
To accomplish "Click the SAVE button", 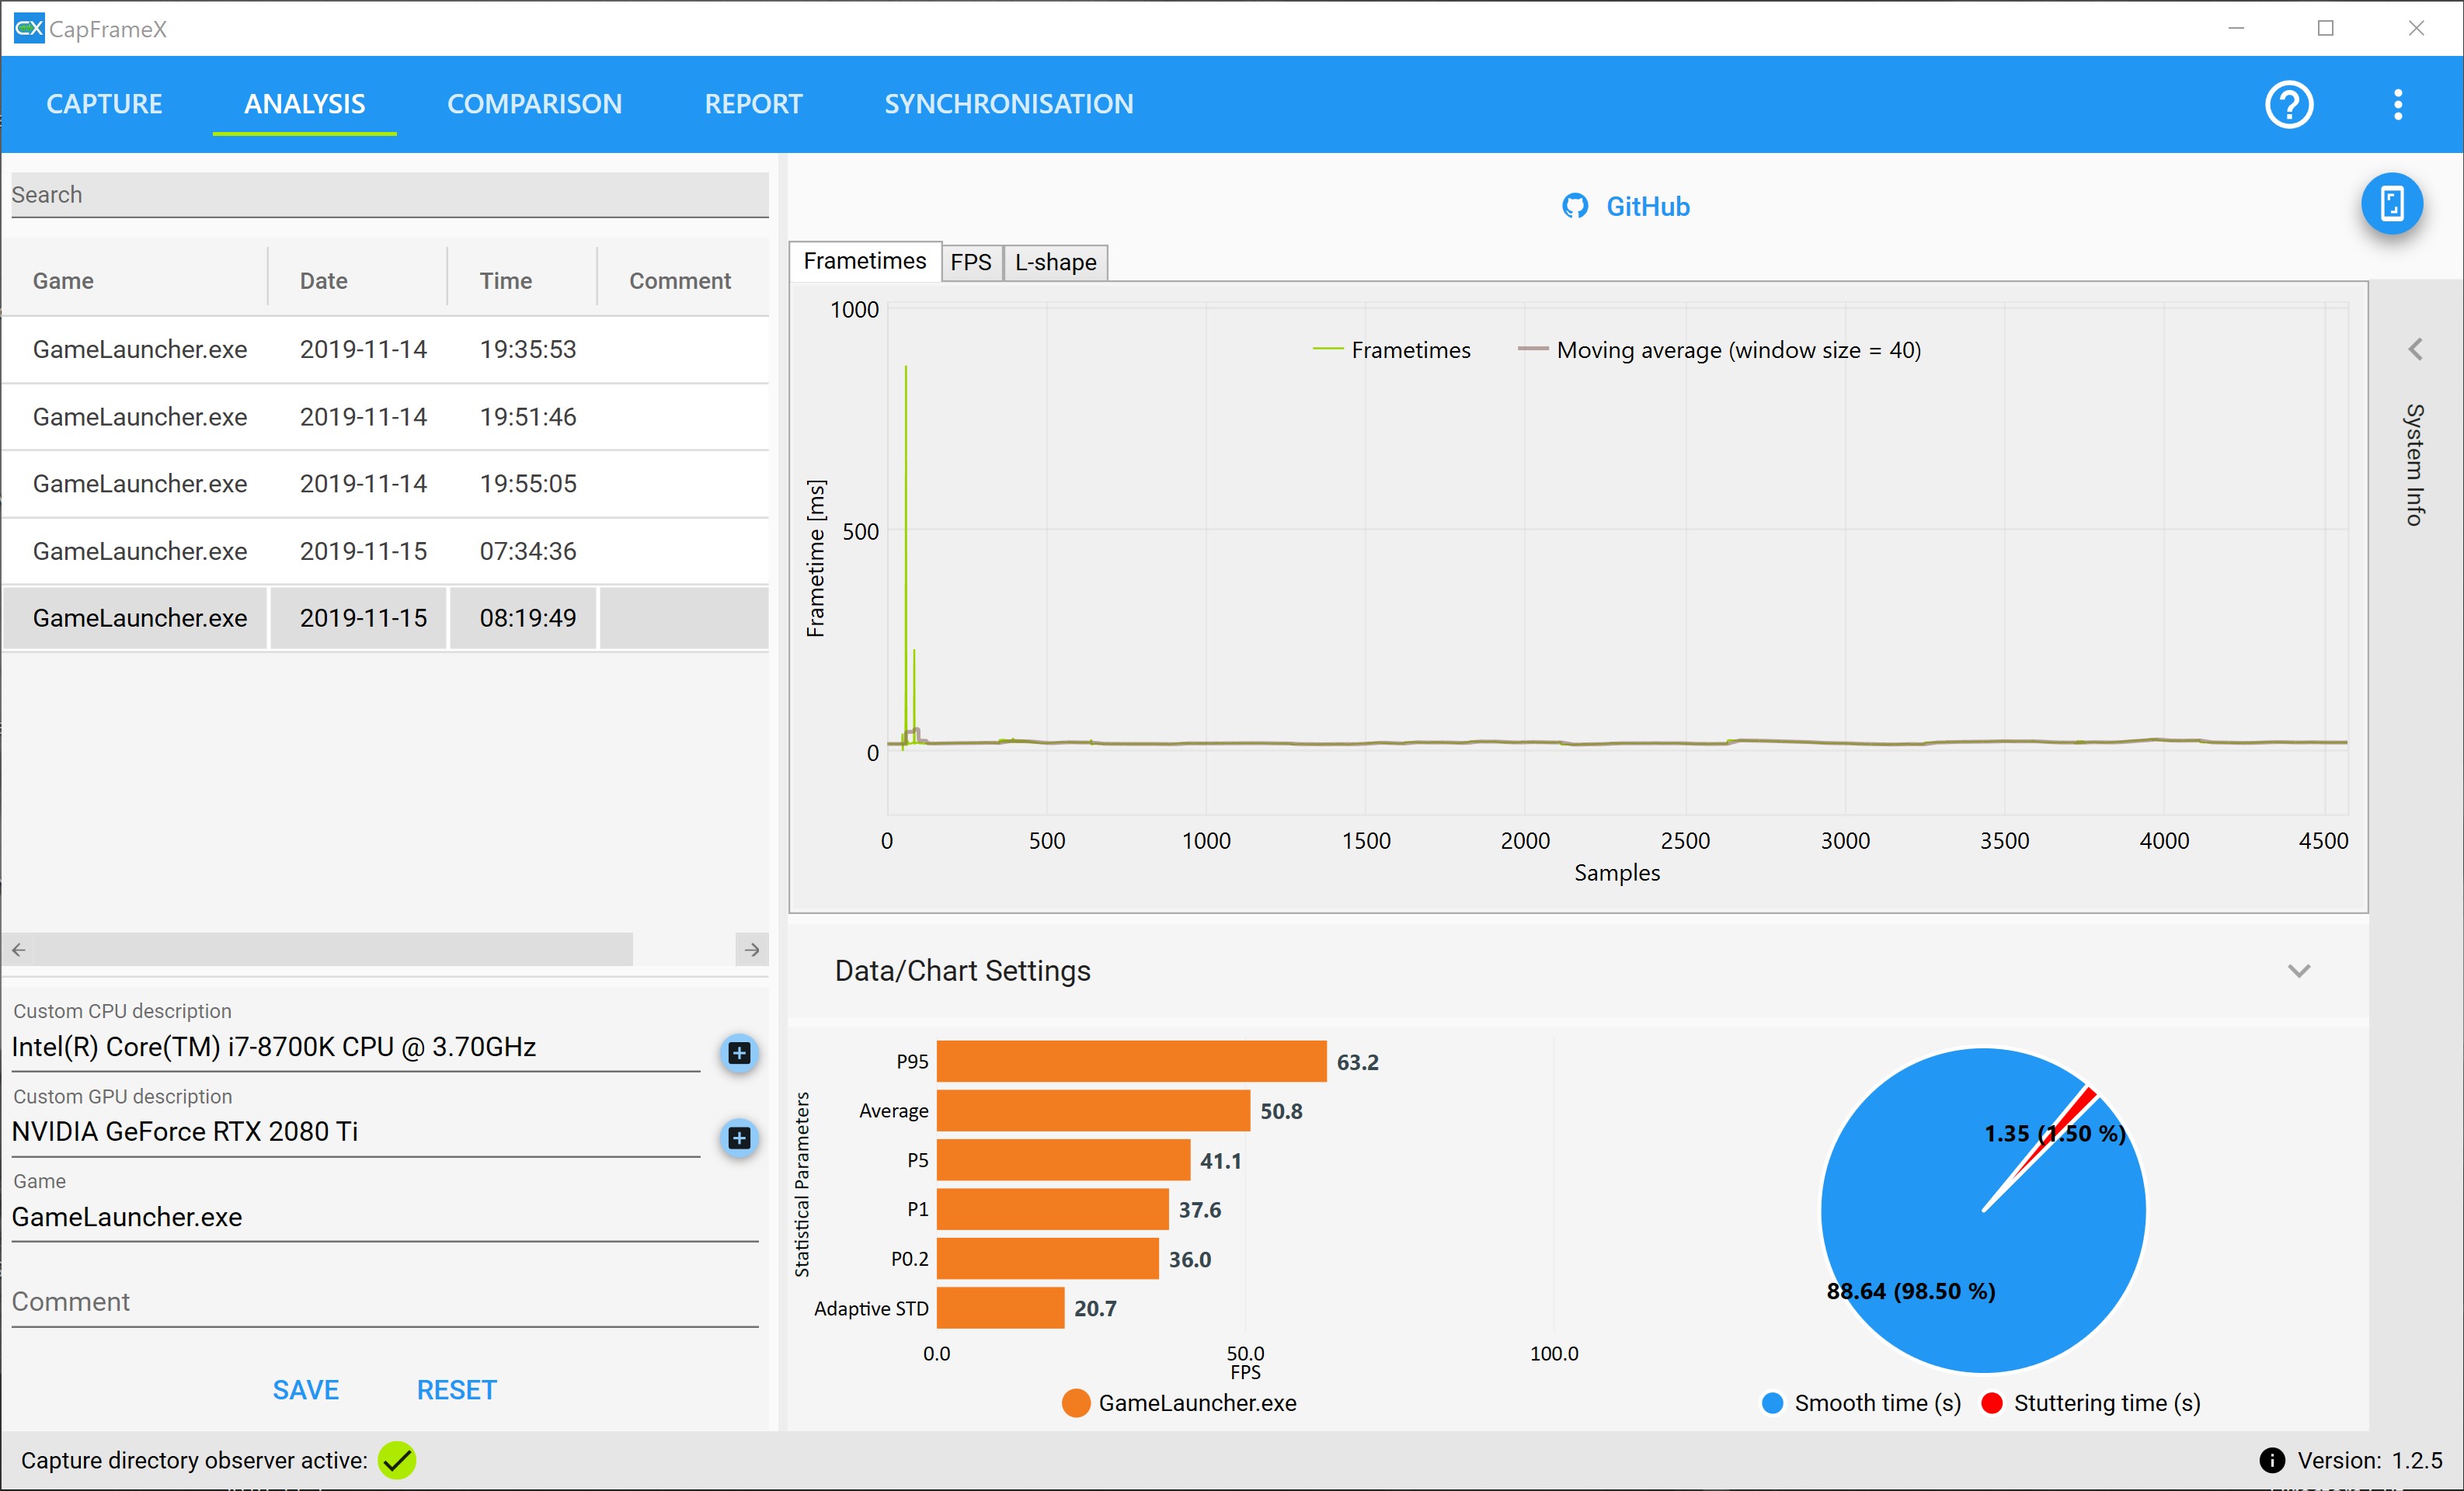I will point(306,1389).
